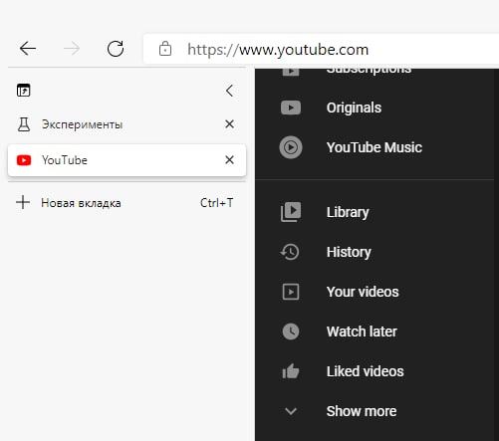Screen dimensions: 499x441
Task: Open YouTube Music link
Action: (x=374, y=147)
